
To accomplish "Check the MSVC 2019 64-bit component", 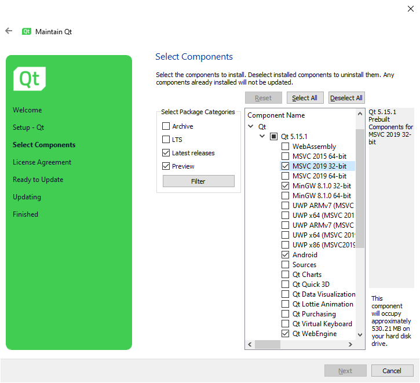I will 285,176.
